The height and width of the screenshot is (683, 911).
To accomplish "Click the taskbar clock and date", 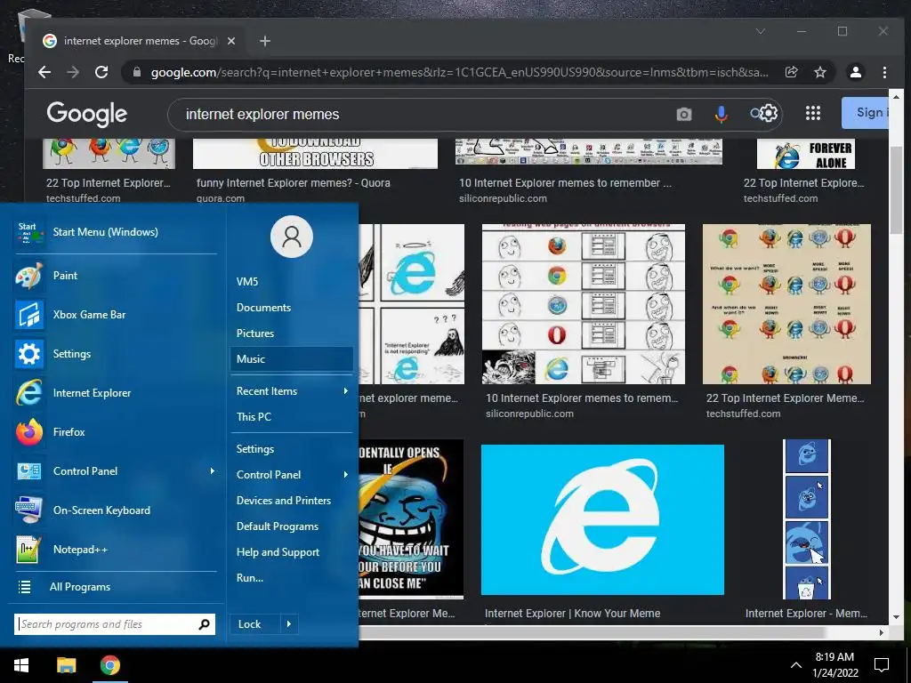I will (834, 665).
